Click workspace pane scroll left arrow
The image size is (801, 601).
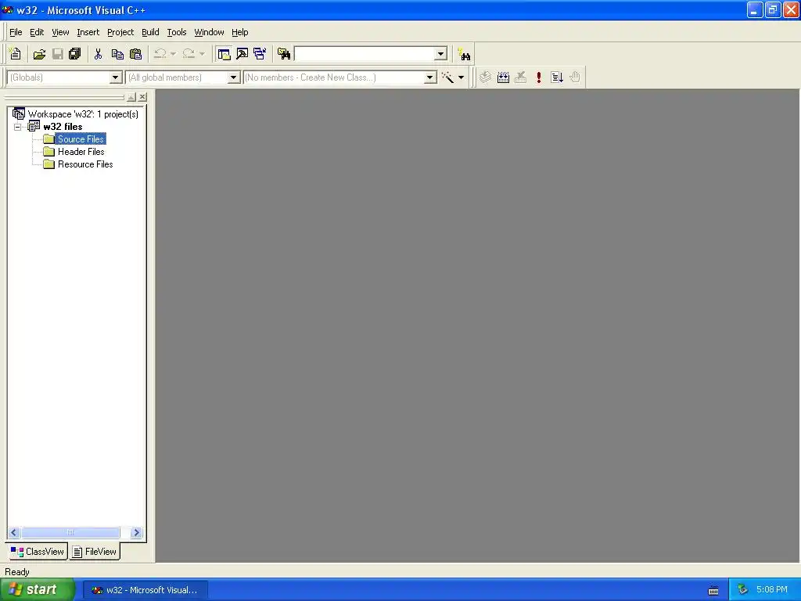coord(14,532)
